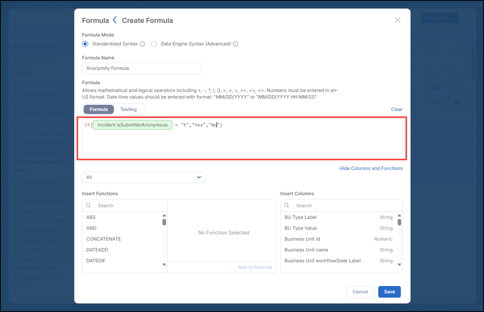Click search magnifier icon in Insert Columns
This screenshot has height=312, width=484.
(287, 206)
